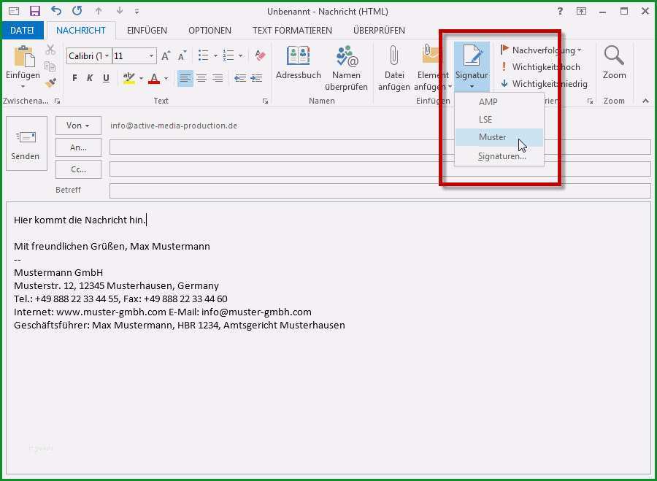Open recipients picker with An...
The width and height of the screenshot is (657, 481).
78,147
